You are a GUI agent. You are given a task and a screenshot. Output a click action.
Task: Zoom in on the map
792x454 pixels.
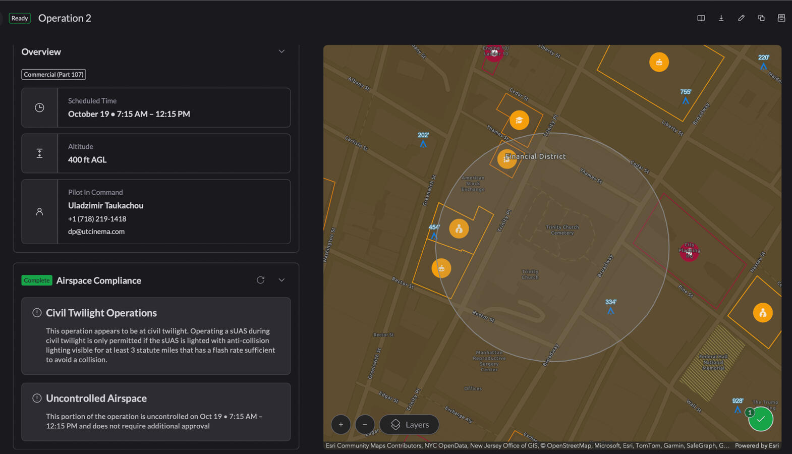[x=341, y=424]
